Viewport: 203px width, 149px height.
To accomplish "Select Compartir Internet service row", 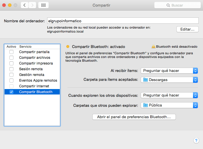I will pos(32,86).
